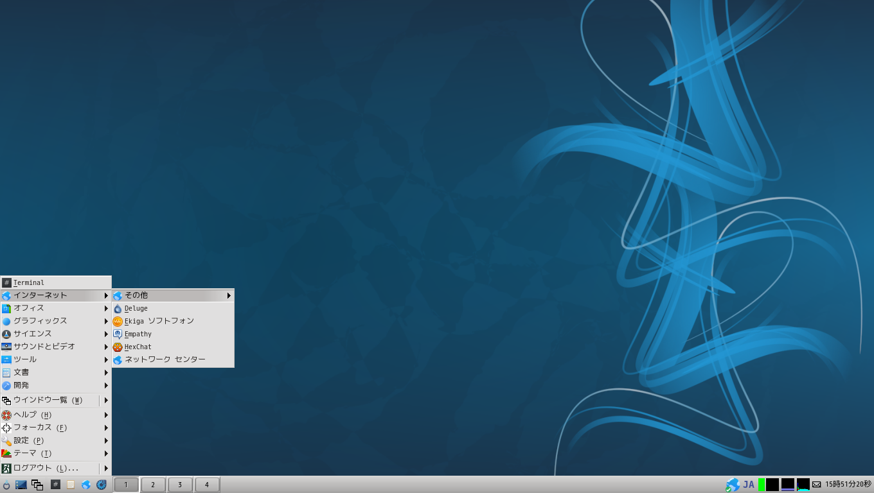Switch to workspace 2
Screen dimensions: 874x493
click(x=153, y=485)
